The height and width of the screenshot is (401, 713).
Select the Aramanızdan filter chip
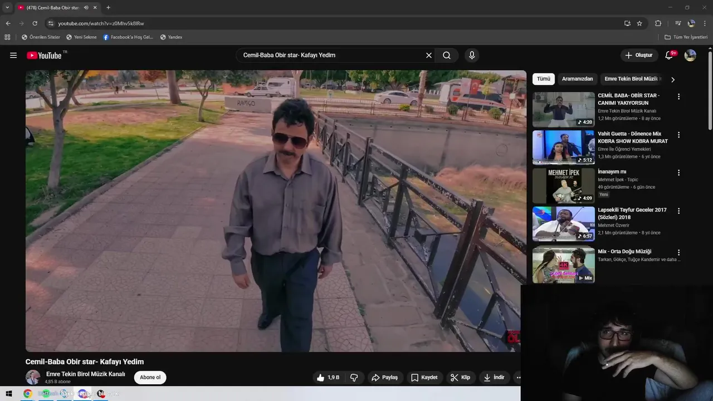577,79
